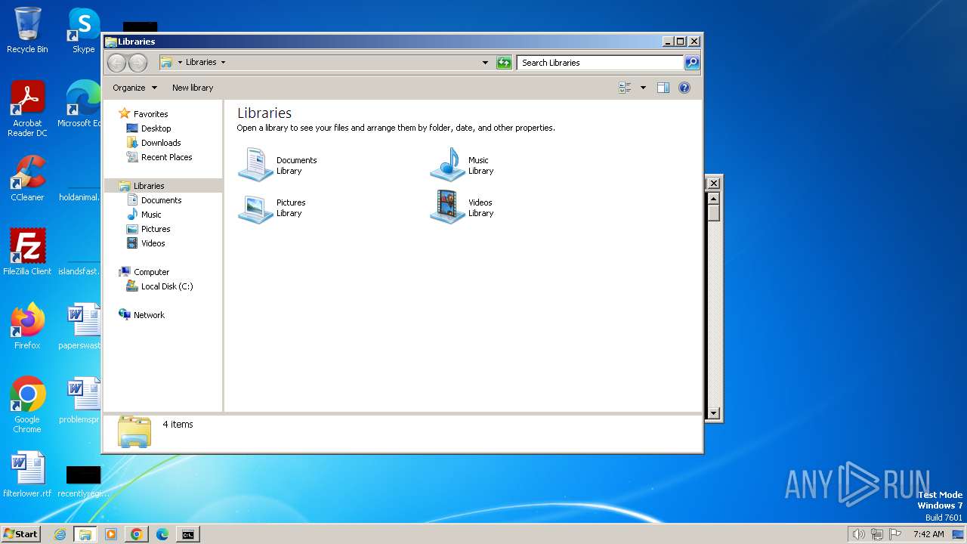Select Network in the navigation pane

click(x=149, y=315)
